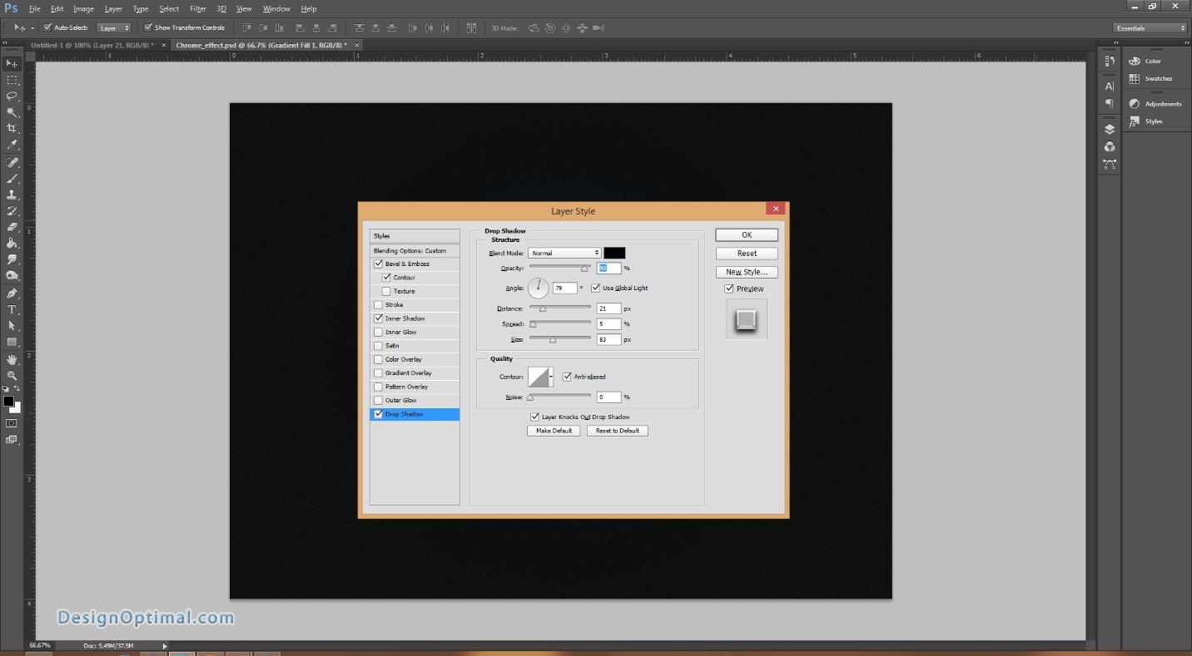Open the Window menu
Image resolution: width=1192 pixels, height=656 pixels.
276,8
